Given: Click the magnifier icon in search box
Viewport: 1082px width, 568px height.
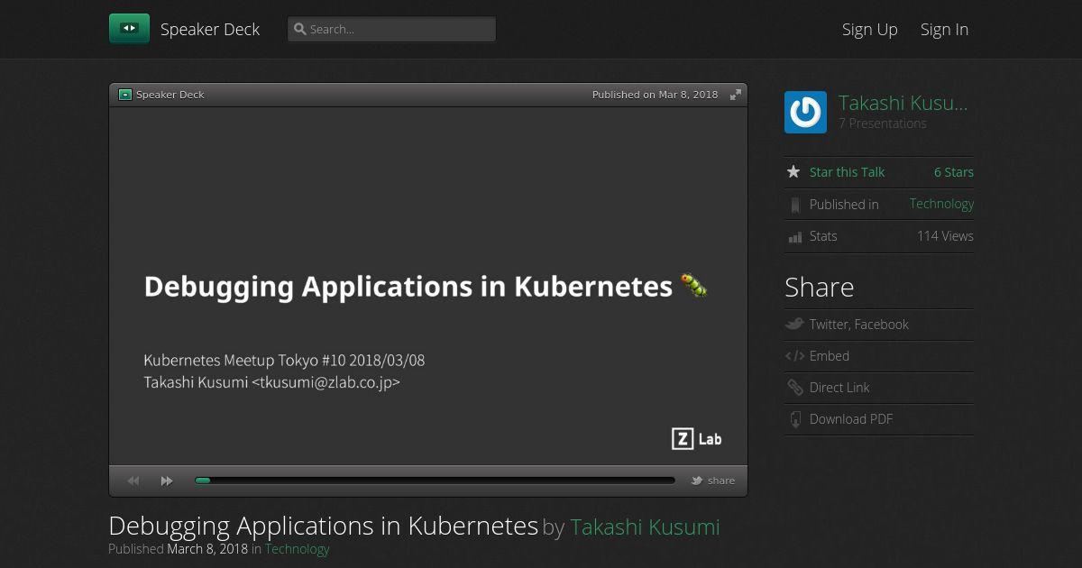Looking at the screenshot, I should tap(300, 29).
